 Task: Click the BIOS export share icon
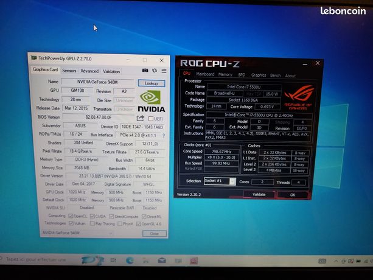pos(141,118)
